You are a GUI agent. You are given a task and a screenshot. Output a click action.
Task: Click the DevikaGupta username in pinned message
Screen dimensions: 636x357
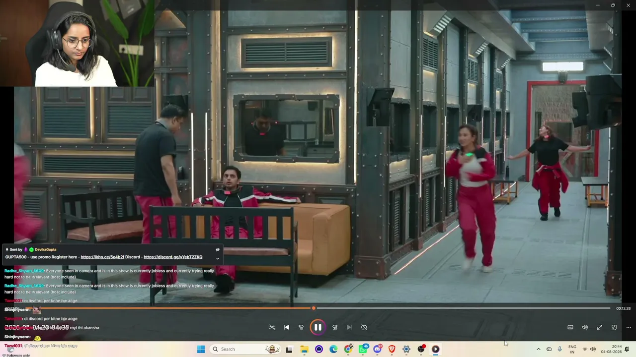[x=45, y=249]
